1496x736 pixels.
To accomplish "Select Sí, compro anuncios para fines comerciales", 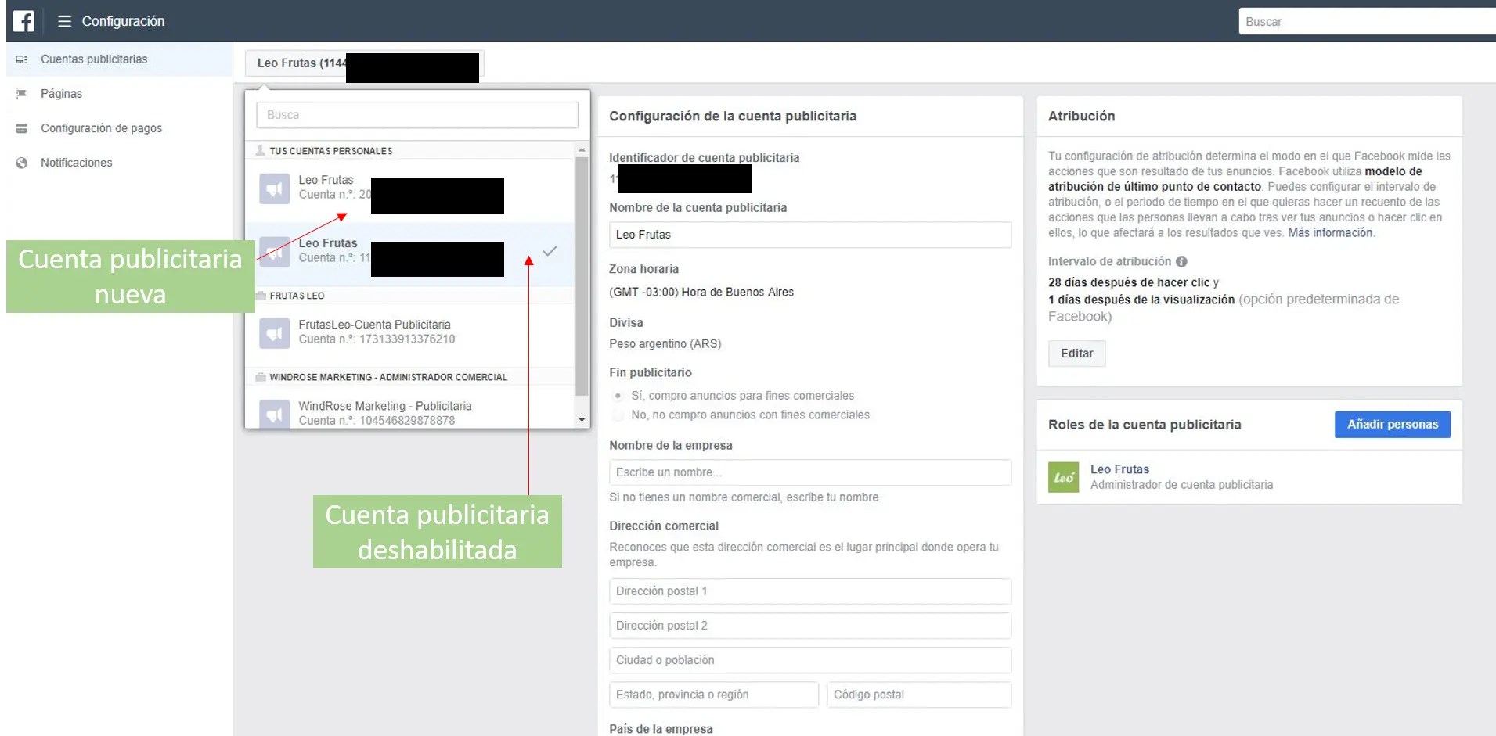I will tap(618, 396).
